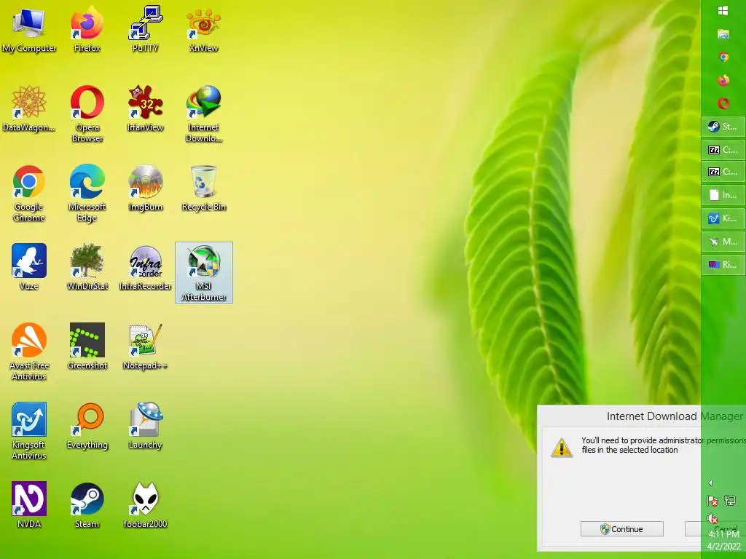Switch to the blank-document 'In...' taskbar window

(723, 195)
